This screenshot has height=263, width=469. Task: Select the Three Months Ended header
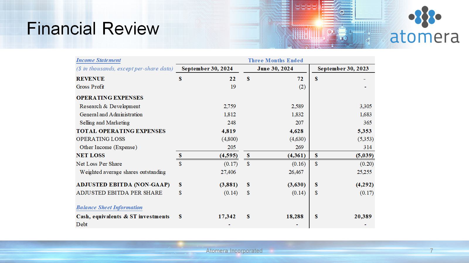click(275, 60)
